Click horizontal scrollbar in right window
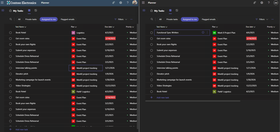 coord(193,101)
